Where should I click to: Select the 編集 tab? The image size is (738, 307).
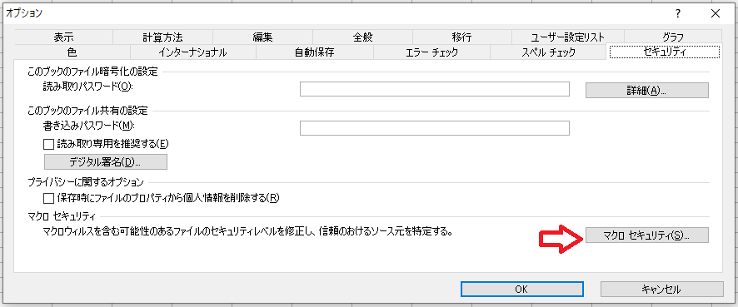(262, 37)
